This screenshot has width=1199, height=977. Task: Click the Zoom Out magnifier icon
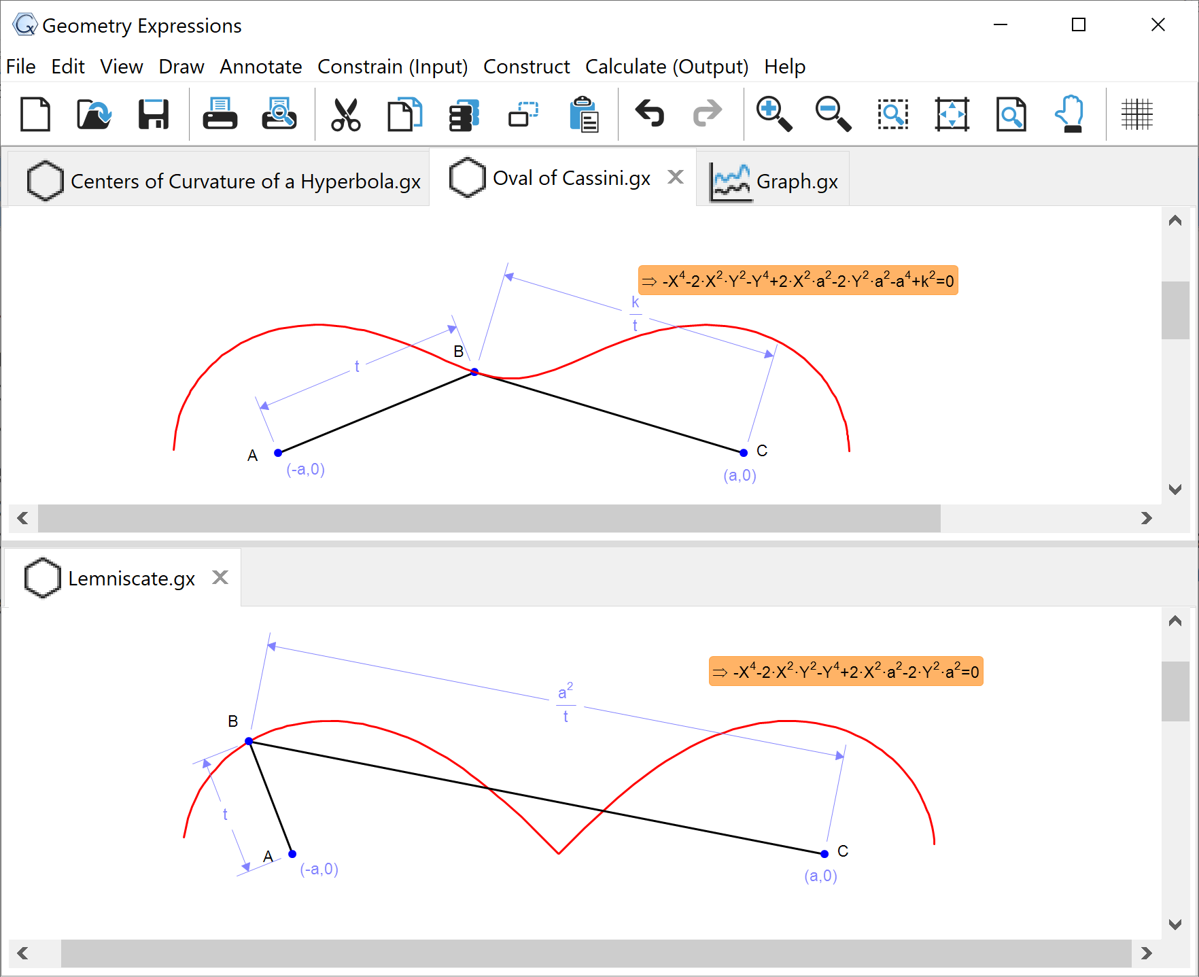833,114
